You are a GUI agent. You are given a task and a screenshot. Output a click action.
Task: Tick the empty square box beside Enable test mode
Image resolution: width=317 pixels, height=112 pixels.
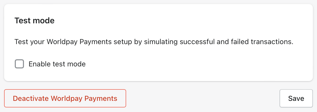coord(19,64)
